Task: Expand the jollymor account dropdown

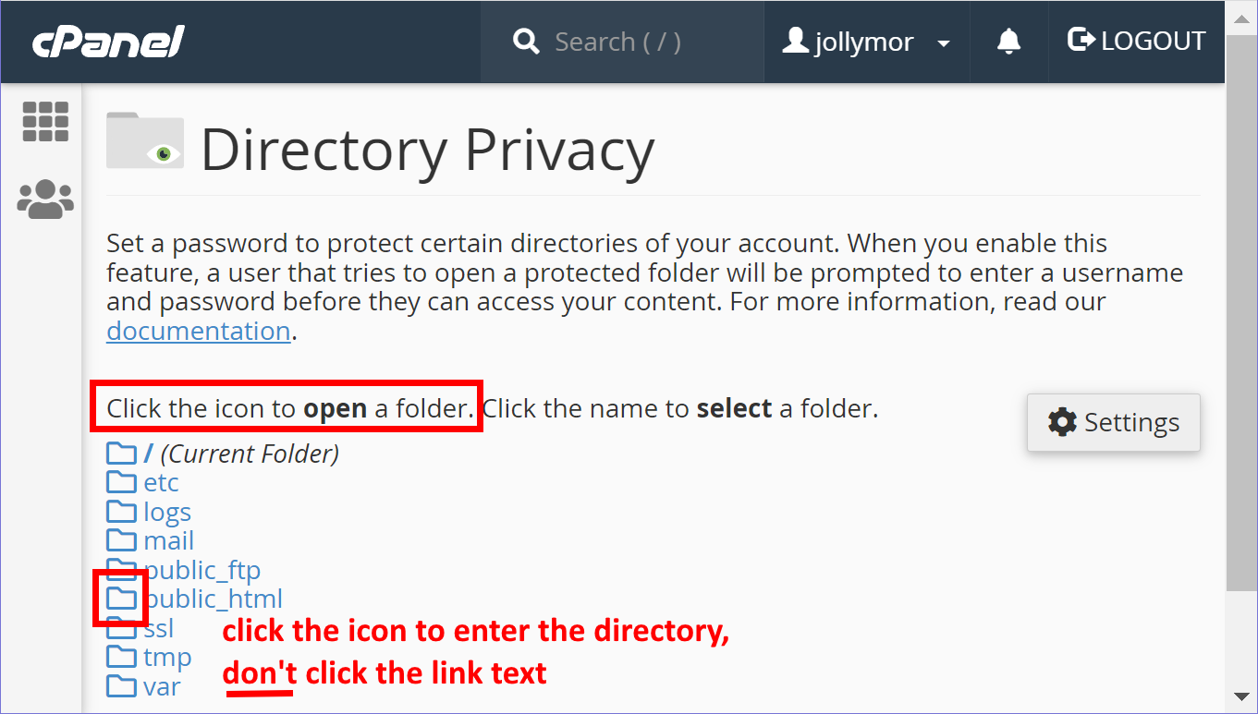Action: click(x=865, y=42)
